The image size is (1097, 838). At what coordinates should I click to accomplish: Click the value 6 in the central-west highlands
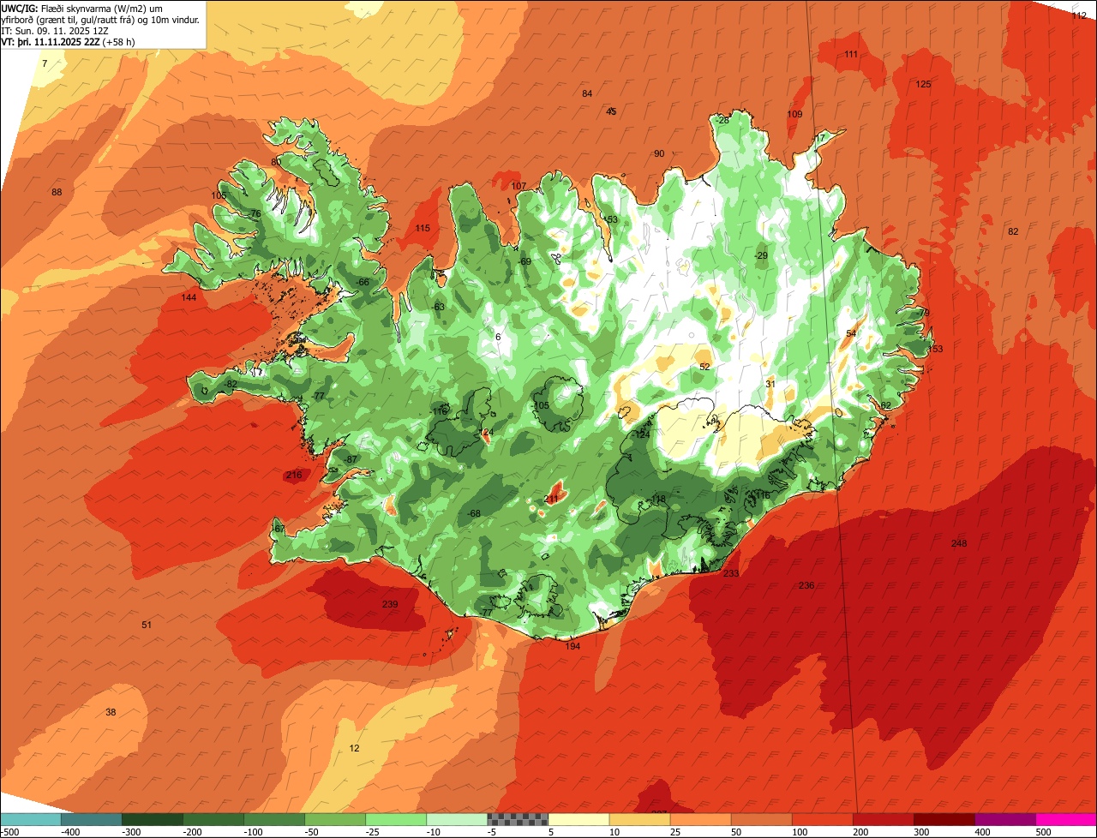498,337
